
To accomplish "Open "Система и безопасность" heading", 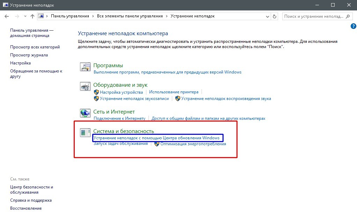I will 124,131.
